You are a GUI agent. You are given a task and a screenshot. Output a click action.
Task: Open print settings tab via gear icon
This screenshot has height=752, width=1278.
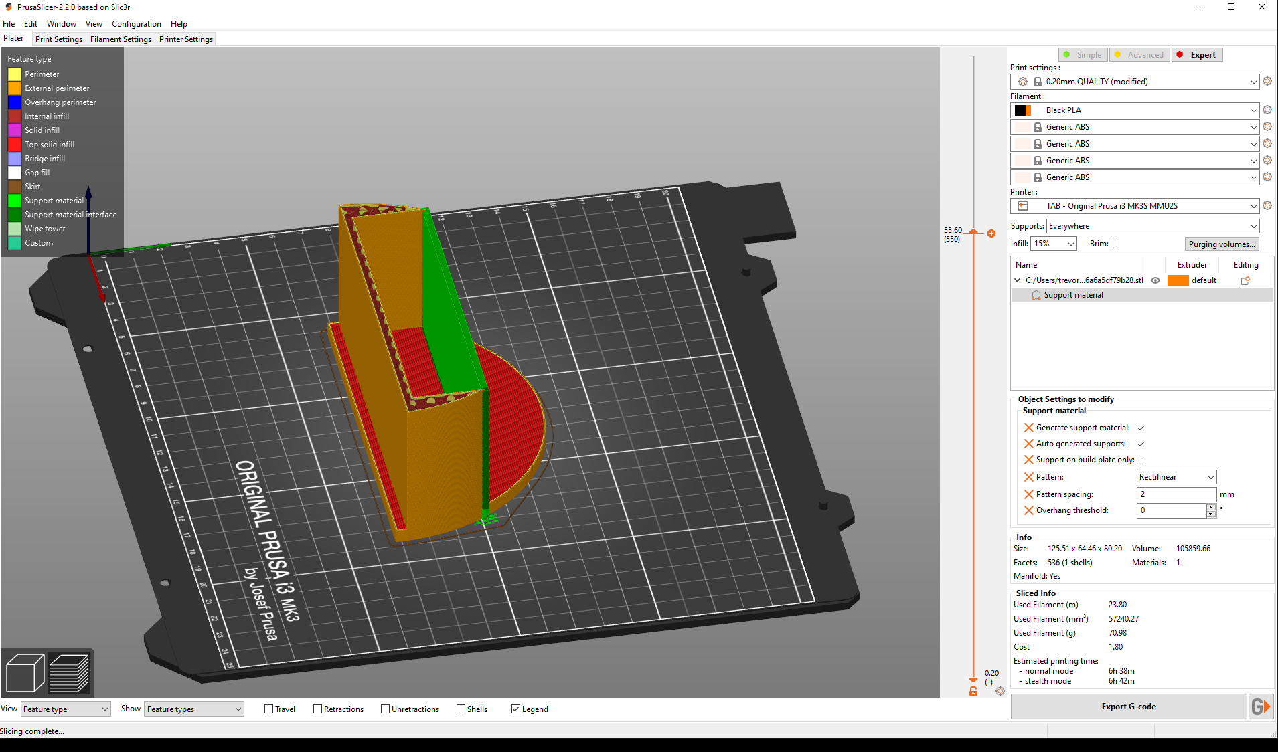pyautogui.click(x=1267, y=81)
